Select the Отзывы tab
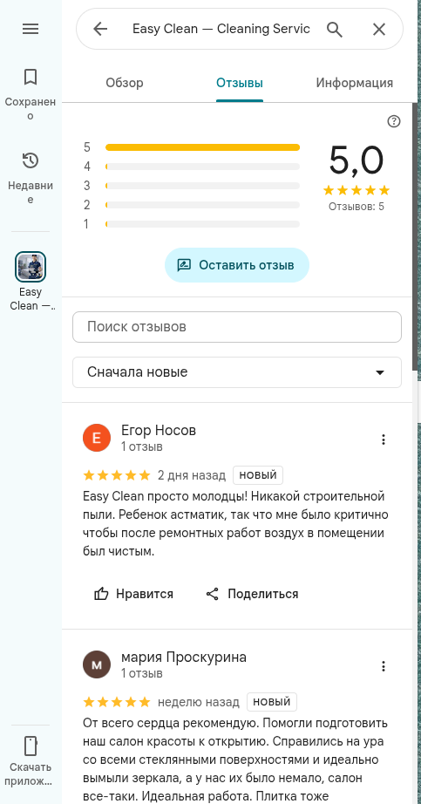The image size is (421, 804). (x=240, y=83)
